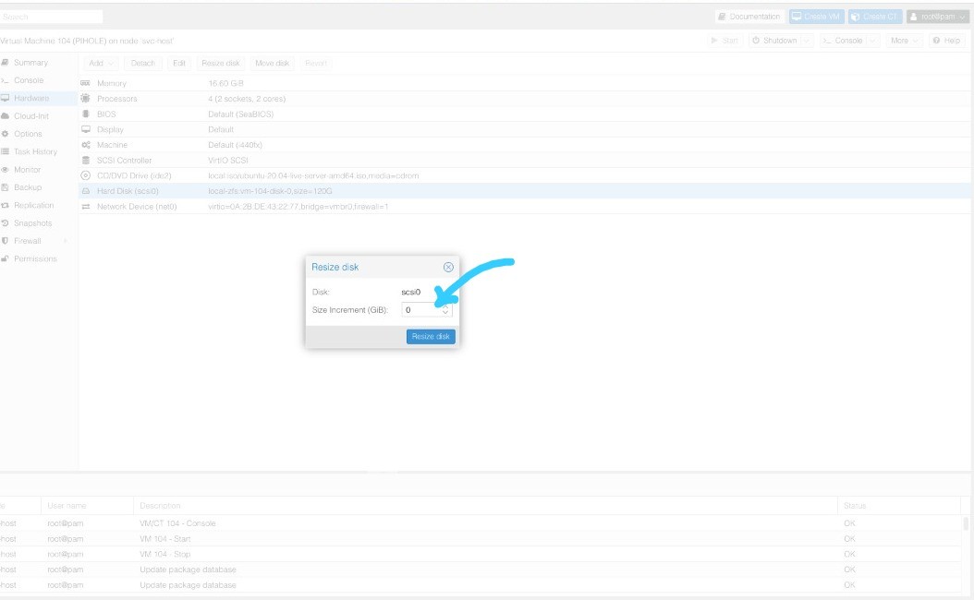Open the Summary section in the sidebar

coord(30,63)
